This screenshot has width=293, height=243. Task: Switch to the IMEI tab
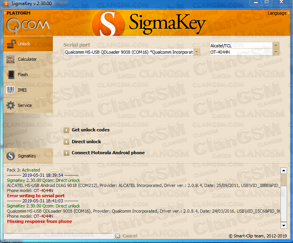click(x=28, y=90)
